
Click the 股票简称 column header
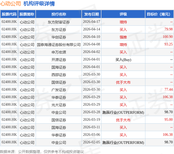tap(27, 14)
